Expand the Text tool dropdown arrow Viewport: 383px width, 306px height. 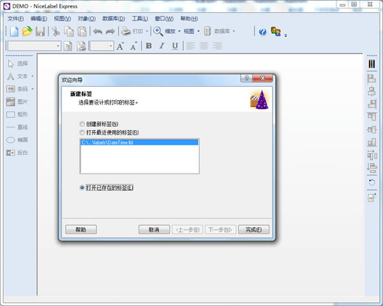[33, 76]
